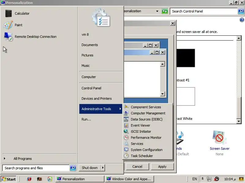Image resolution: width=245 pixels, height=183 pixels.
Task: Show hidden tray icons arrow
Action: pos(202,179)
